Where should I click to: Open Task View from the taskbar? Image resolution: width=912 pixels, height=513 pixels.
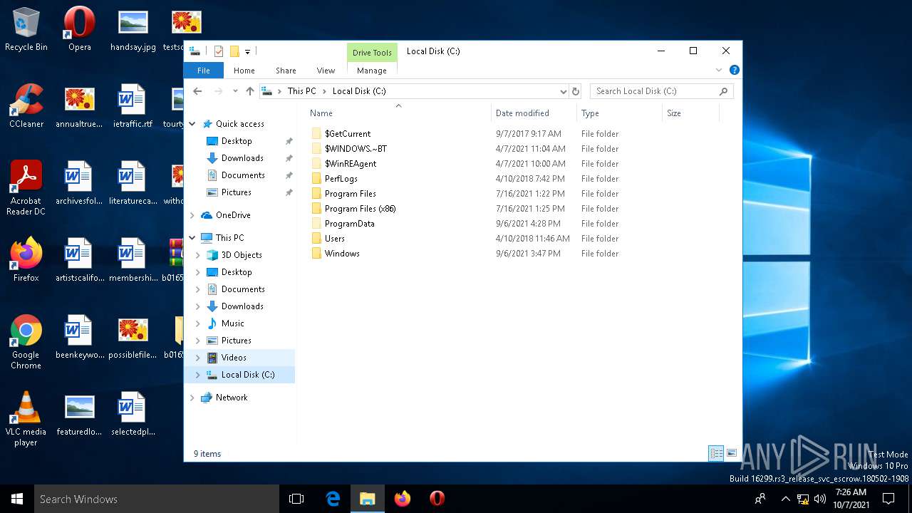coord(296,499)
